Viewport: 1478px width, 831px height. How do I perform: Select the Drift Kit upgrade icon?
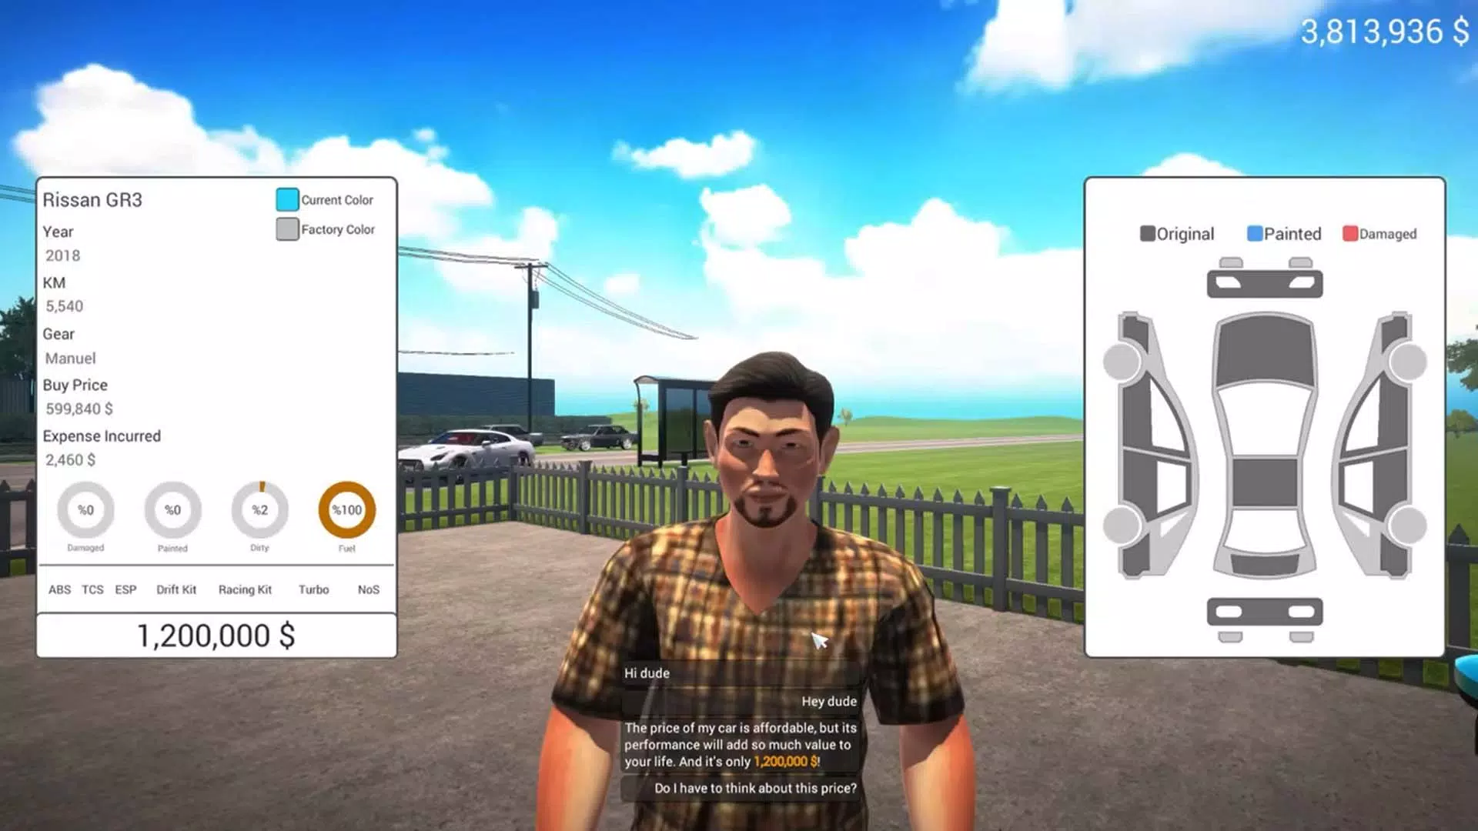point(176,589)
